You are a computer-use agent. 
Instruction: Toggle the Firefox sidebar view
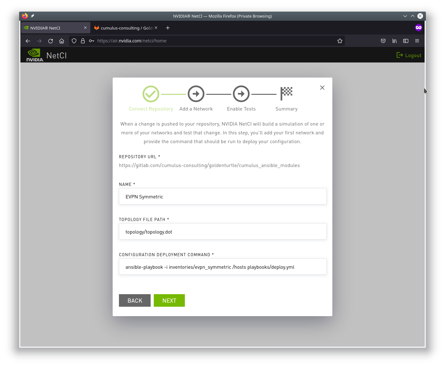(x=406, y=41)
